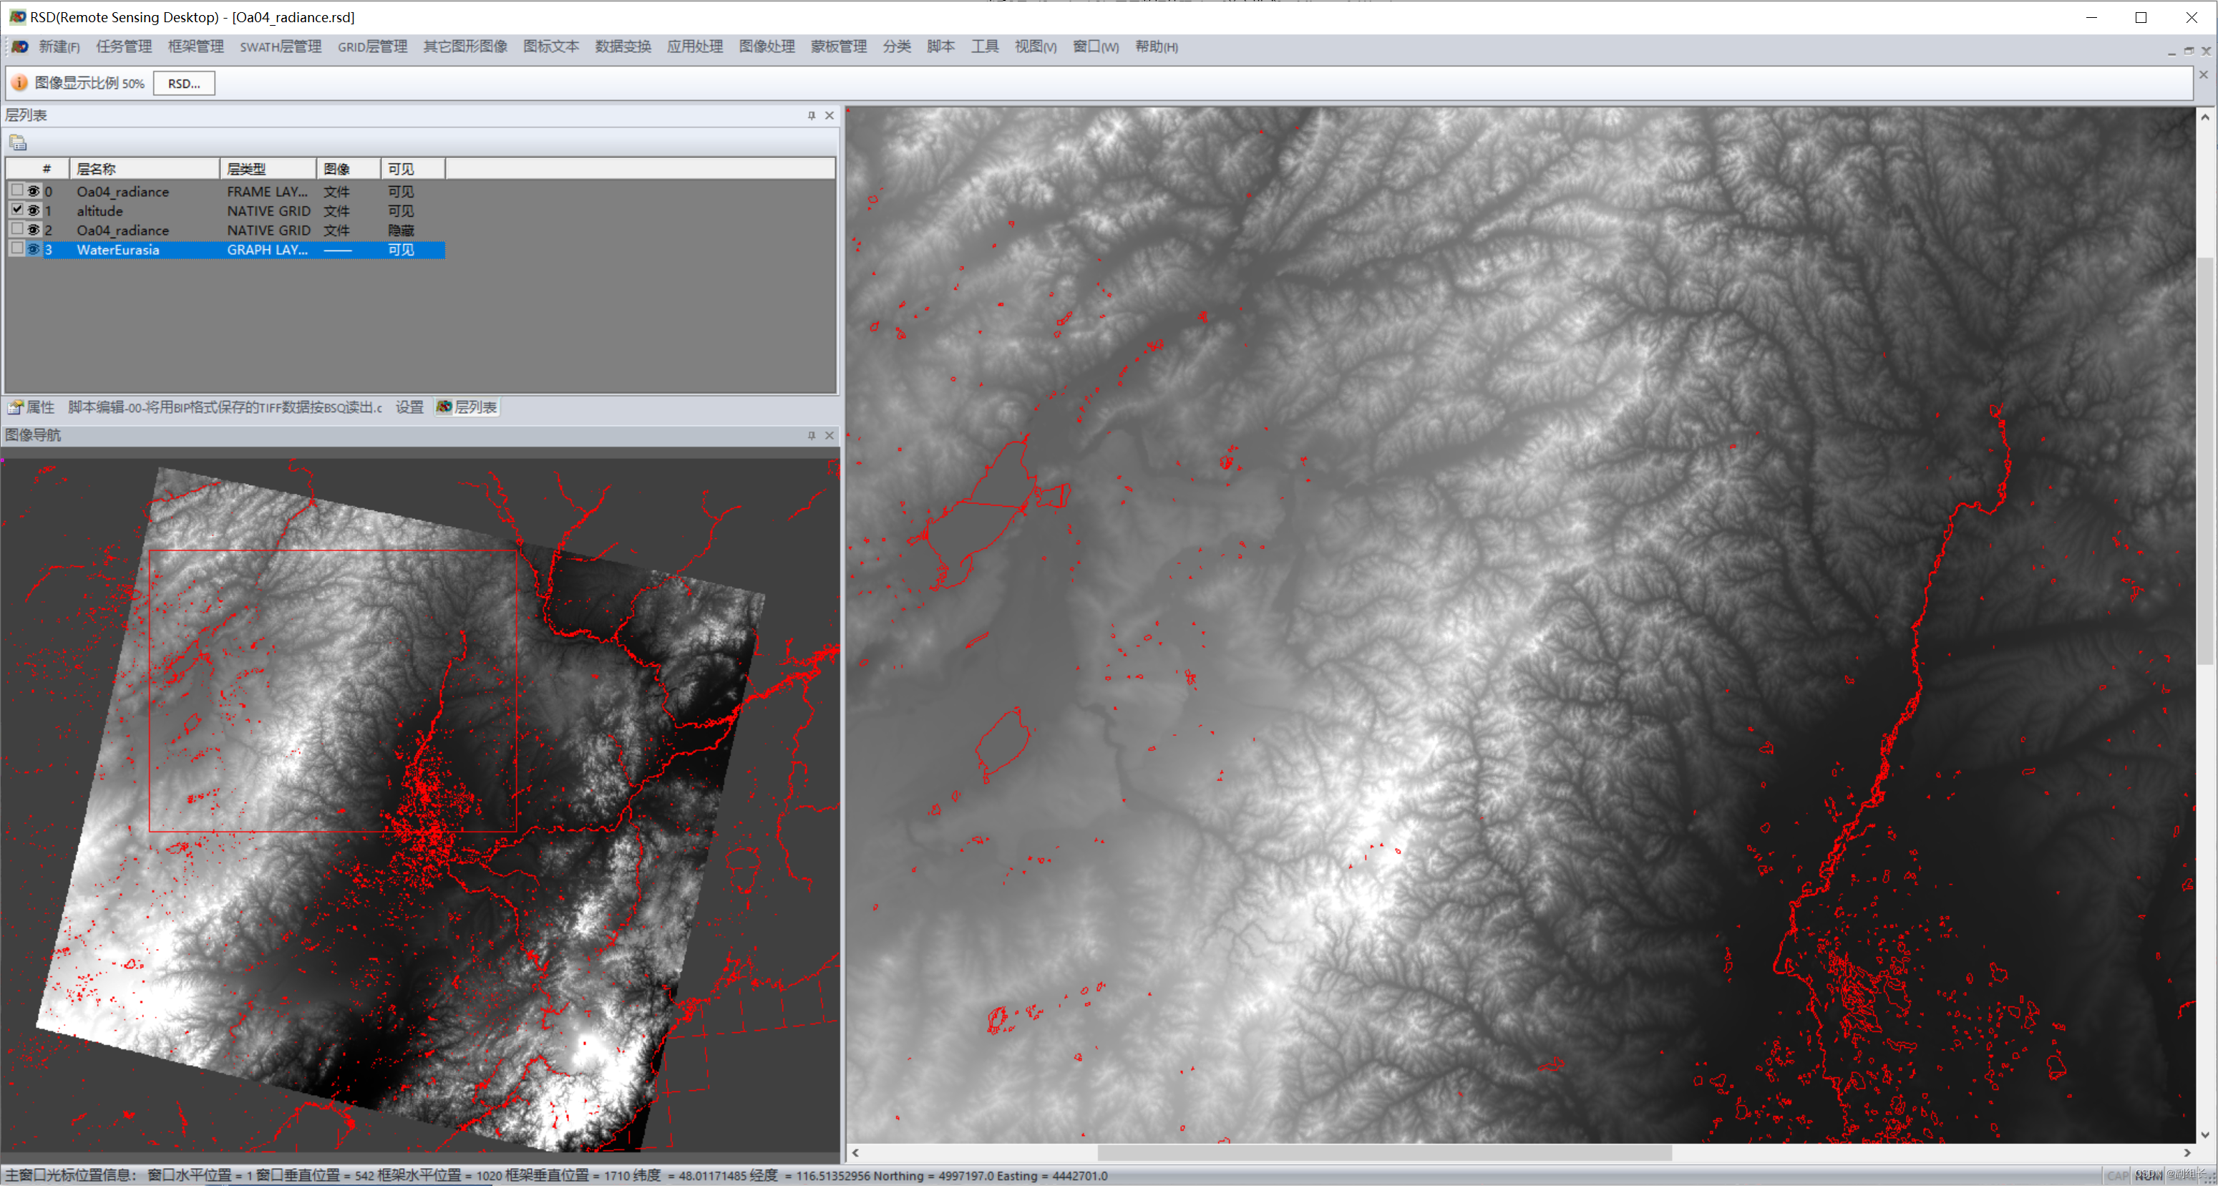Check the Oa04_radiance frame layer checkbox

[16, 190]
